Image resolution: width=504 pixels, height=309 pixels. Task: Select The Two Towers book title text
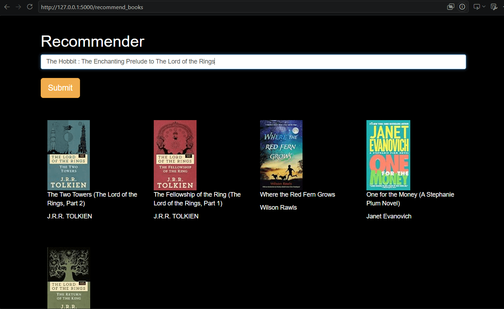click(x=92, y=199)
